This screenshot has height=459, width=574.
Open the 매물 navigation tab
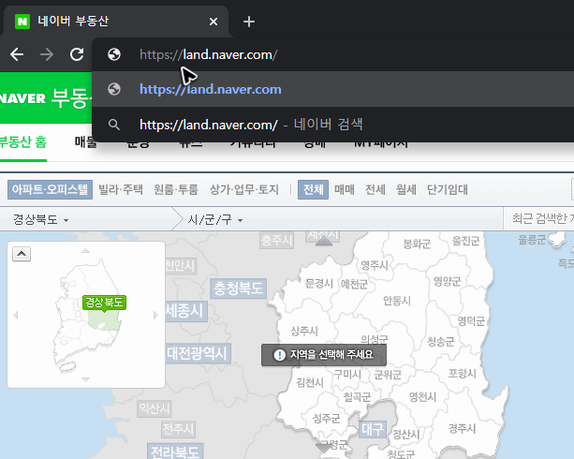[85, 142]
